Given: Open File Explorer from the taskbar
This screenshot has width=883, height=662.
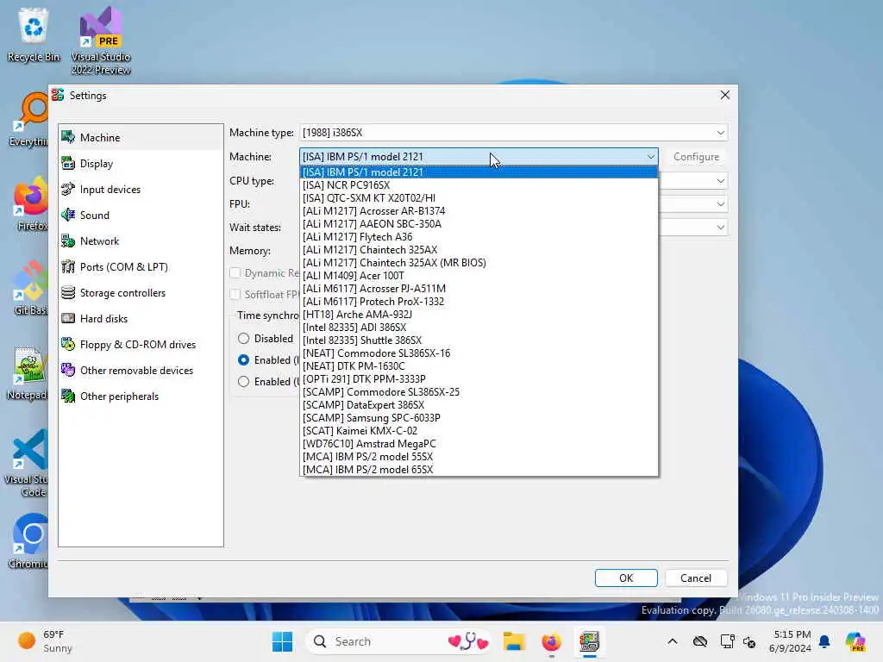Looking at the screenshot, I should coord(514,641).
